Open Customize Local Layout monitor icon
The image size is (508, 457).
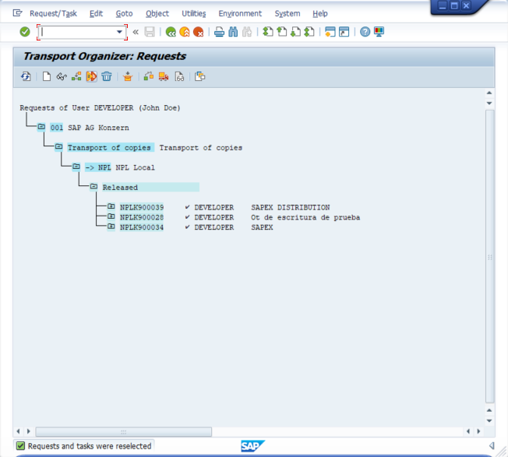point(379,32)
